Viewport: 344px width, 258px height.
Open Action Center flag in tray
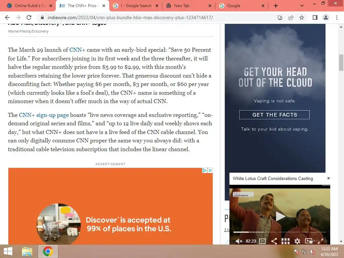(296, 252)
